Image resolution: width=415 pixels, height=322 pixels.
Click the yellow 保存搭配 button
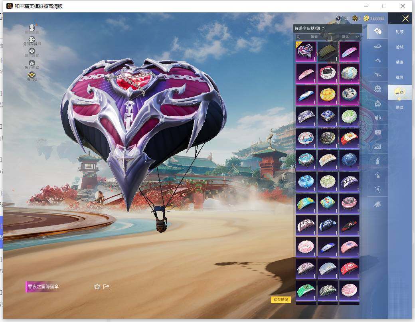(281, 300)
